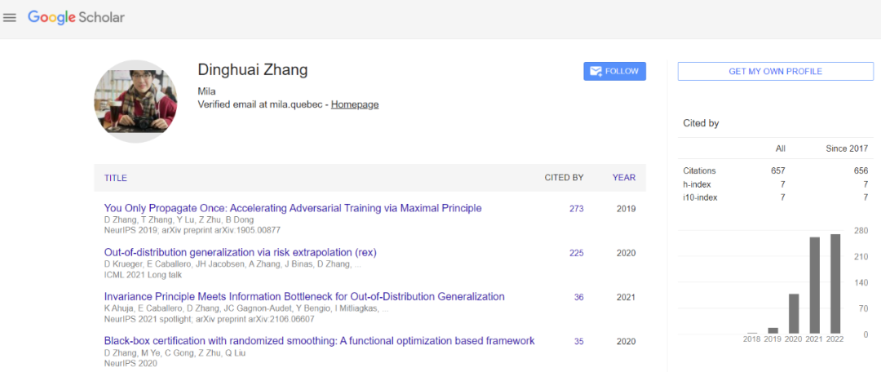Click the 2021 citation bar in chart
Image resolution: width=881 pixels, height=372 pixels.
814,286
